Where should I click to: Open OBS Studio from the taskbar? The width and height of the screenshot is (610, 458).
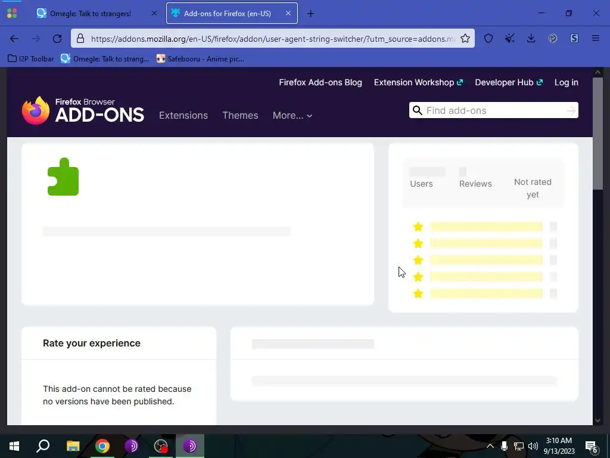[x=161, y=446]
